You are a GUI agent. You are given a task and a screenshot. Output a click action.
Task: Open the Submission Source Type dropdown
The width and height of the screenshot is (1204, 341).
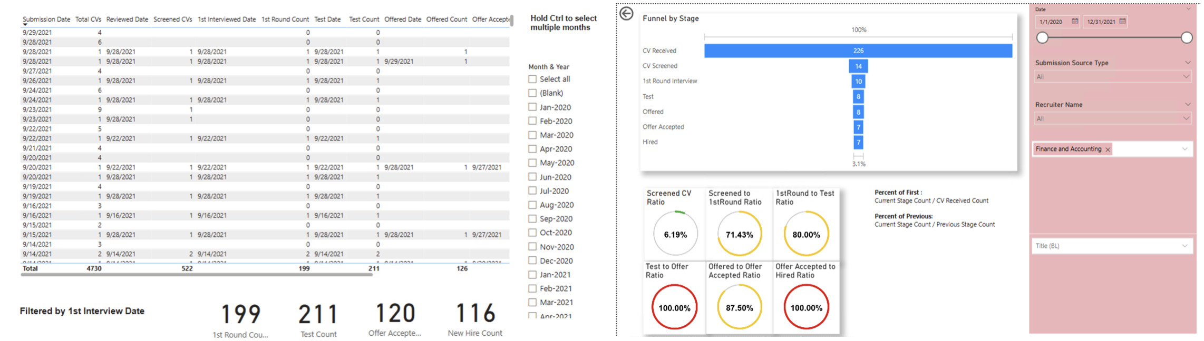tap(1112, 77)
